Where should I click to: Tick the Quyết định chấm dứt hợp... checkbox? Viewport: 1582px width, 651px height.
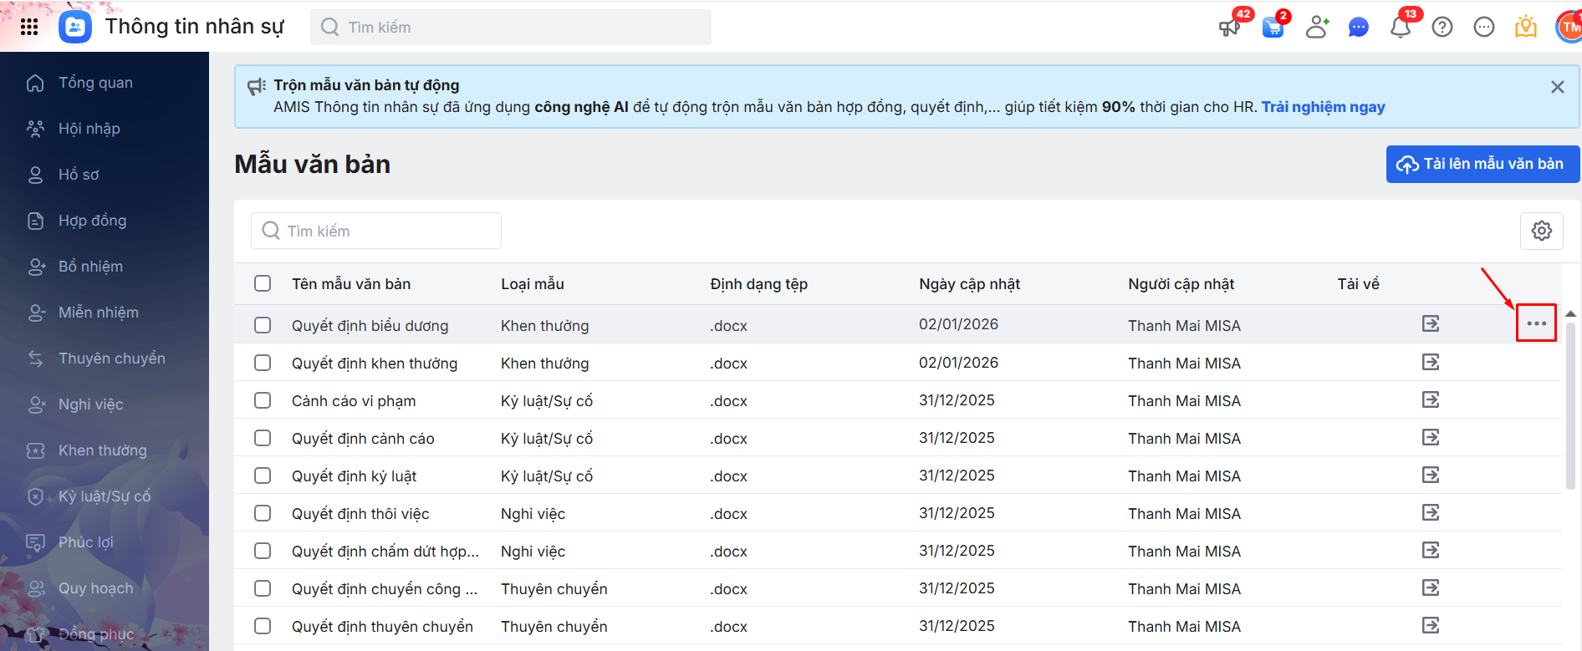[x=263, y=551]
